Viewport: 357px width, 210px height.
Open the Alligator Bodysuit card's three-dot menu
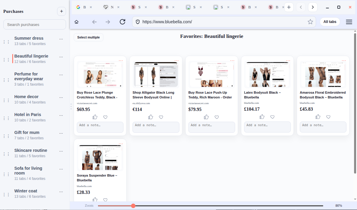(x=177, y=60)
